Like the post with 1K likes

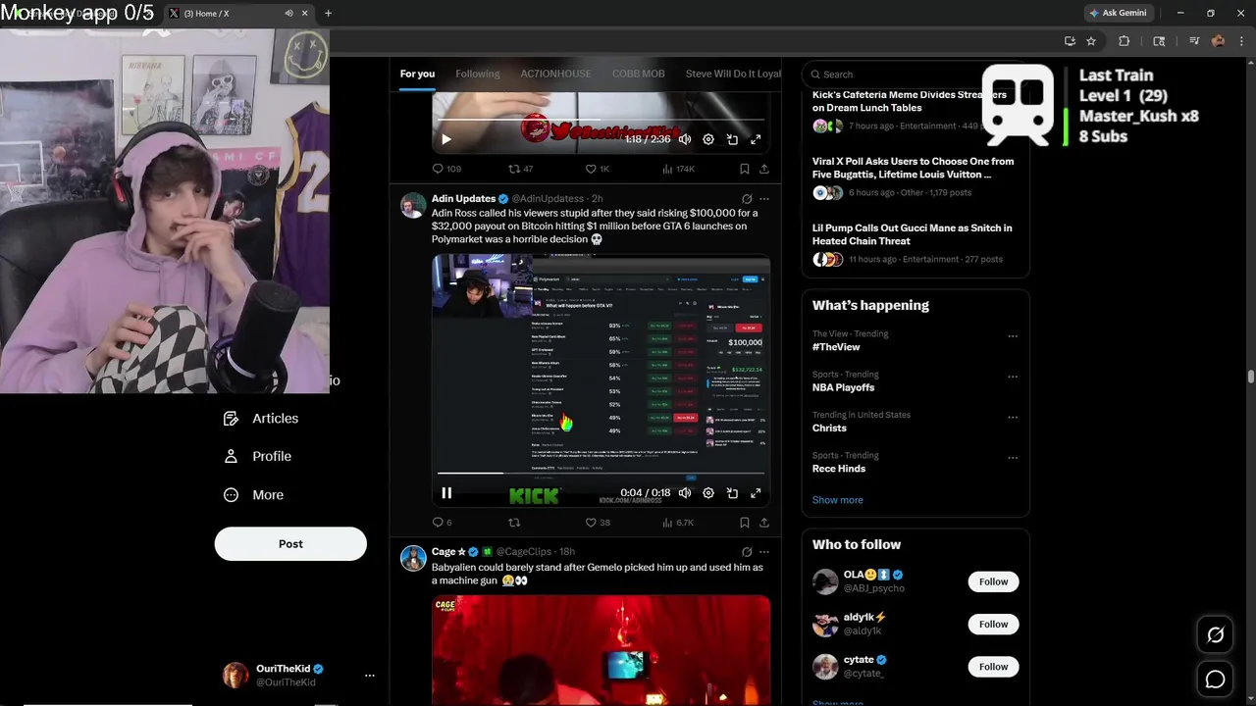pos(597,169)
